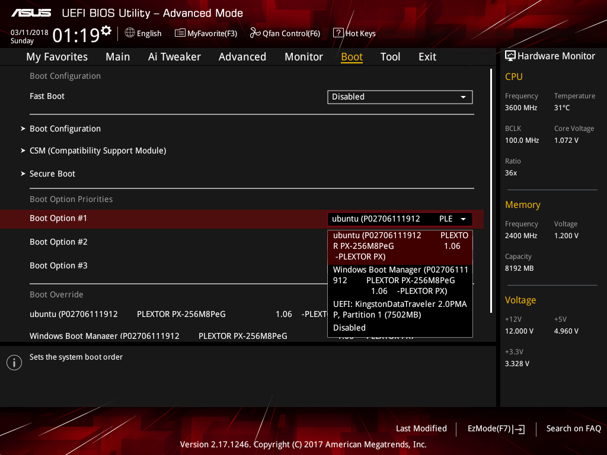Click the +5V 4.960 V reading

click(x=566, y=331)
